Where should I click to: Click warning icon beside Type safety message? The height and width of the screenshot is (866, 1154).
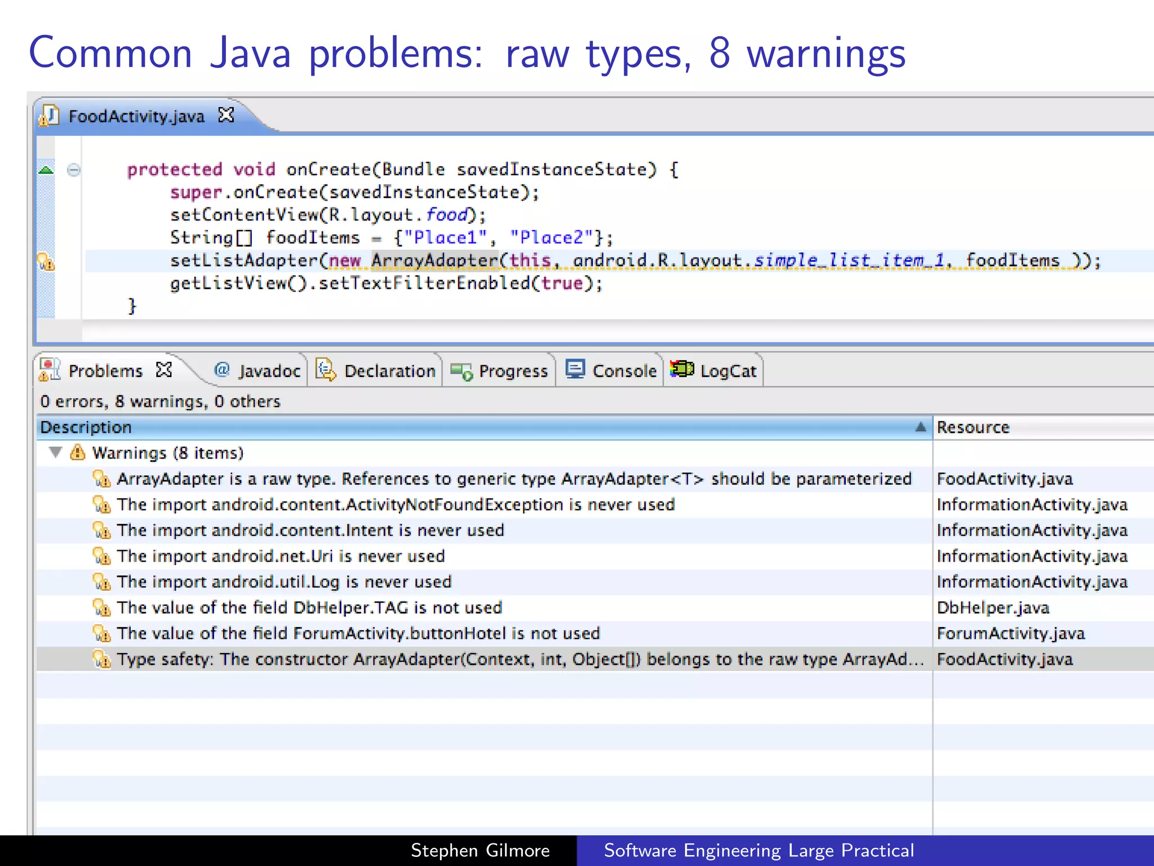pyautogui.click(x=101, y=659)
